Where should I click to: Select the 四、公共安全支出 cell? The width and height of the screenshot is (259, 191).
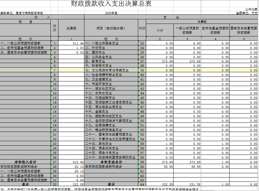111,57
